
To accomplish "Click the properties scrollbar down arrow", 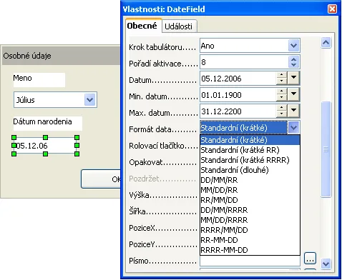I will coord(326,264).
